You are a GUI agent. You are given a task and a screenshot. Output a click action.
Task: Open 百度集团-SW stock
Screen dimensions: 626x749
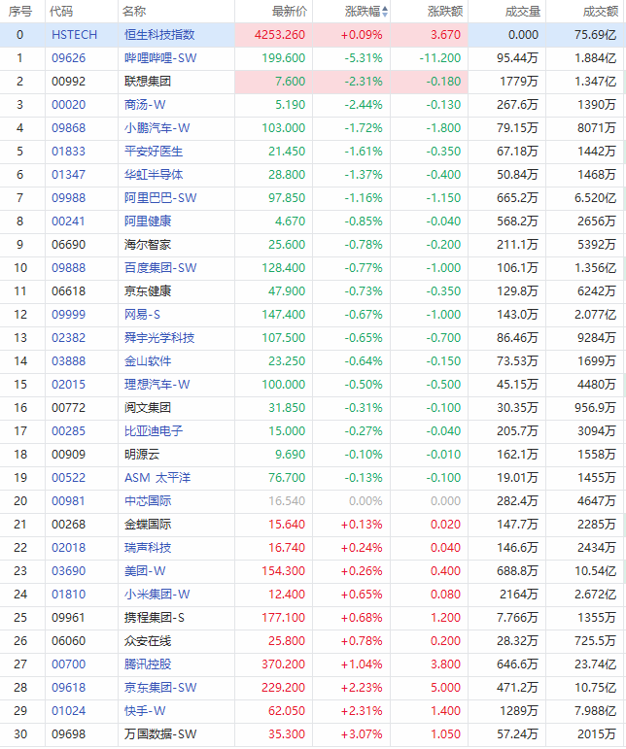160,268
